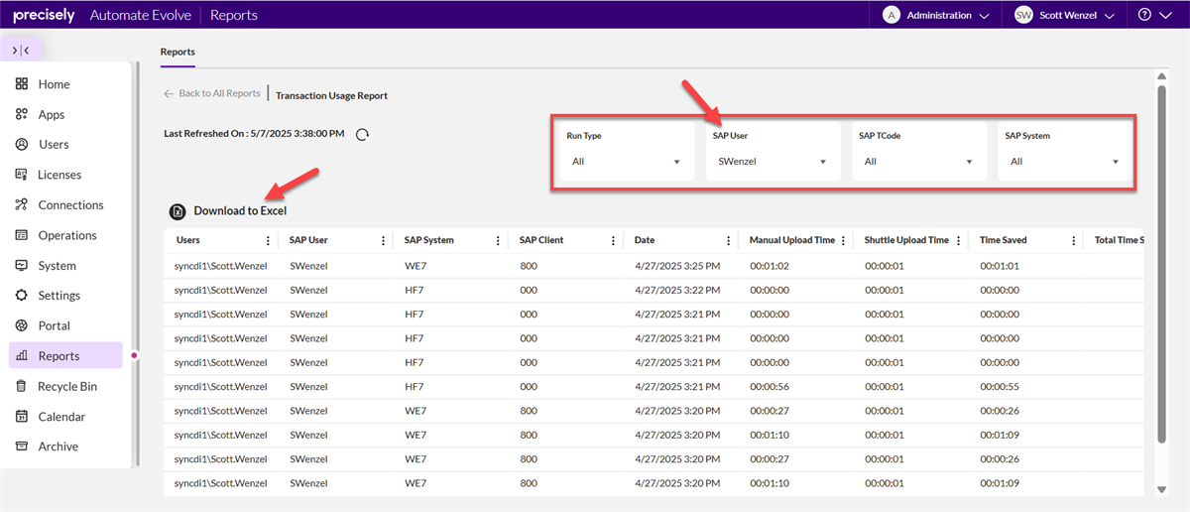Screen dimensions: 1190x512
Task: Click Download to Excel
Action: 240,211
